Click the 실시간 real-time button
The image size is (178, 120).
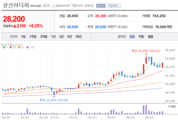(101, 6)
